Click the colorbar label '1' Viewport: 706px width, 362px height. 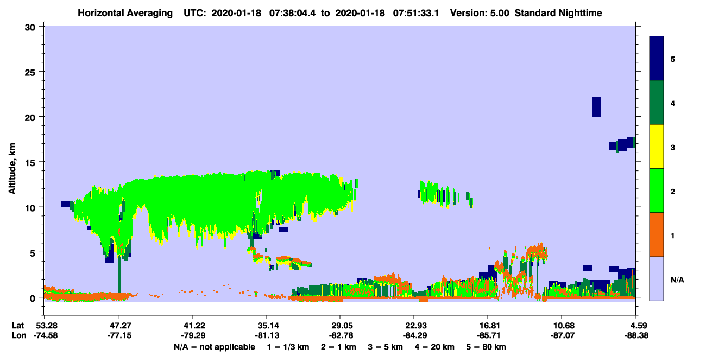click(673, 235)
